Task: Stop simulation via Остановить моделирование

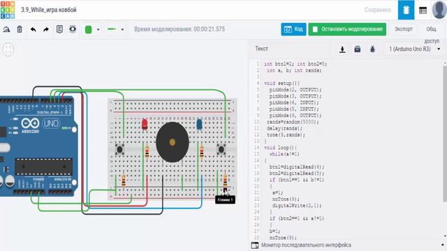Action: coord(347,29)
